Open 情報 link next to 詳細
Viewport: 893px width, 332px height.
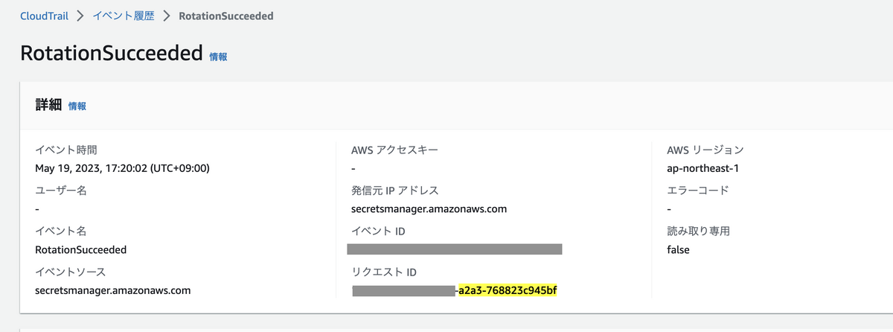77,106
